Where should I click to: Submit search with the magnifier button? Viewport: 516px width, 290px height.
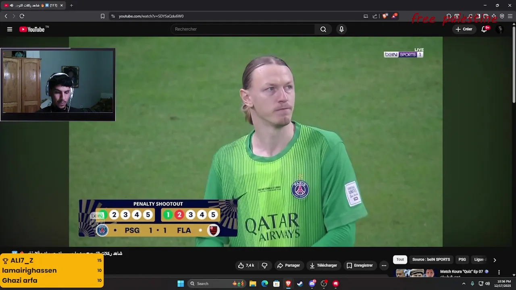(x=323, y=29)
